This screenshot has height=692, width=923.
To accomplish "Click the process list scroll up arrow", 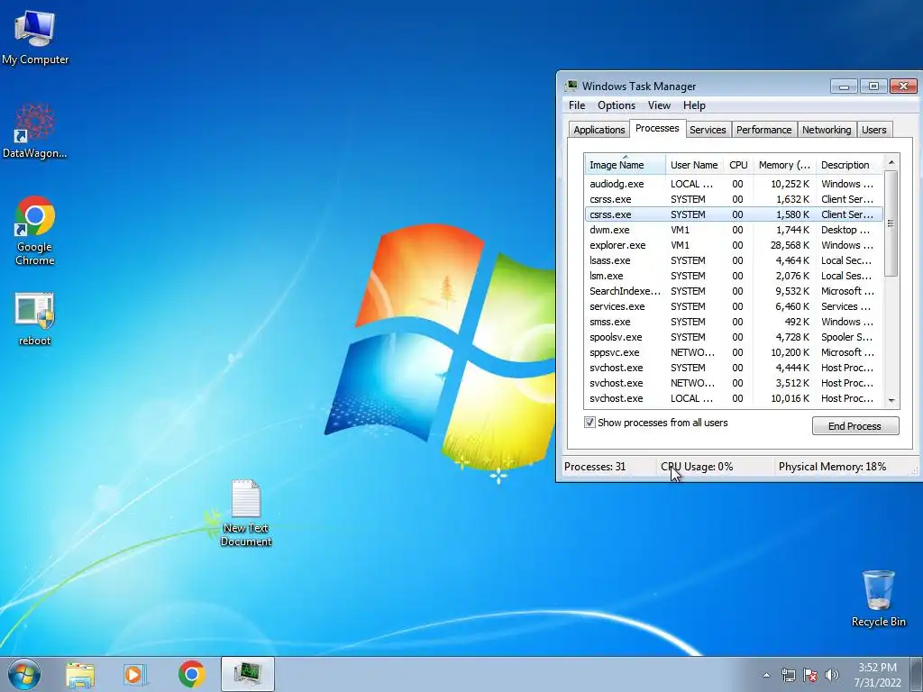I will point(891,162).
